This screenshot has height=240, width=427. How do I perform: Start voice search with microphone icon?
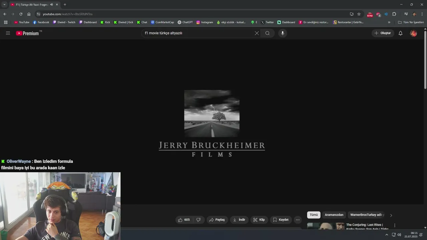point(283,33)
